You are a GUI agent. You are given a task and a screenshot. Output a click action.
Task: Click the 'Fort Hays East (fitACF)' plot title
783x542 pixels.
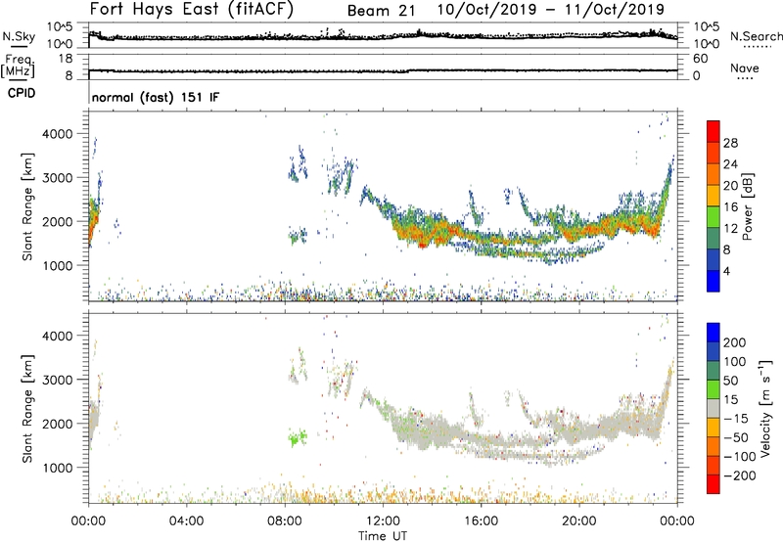pyautogui.click(x=192, y=9)
